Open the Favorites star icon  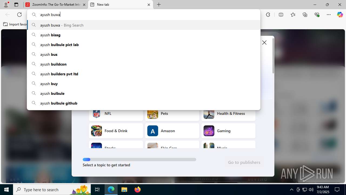click(293, 15)
